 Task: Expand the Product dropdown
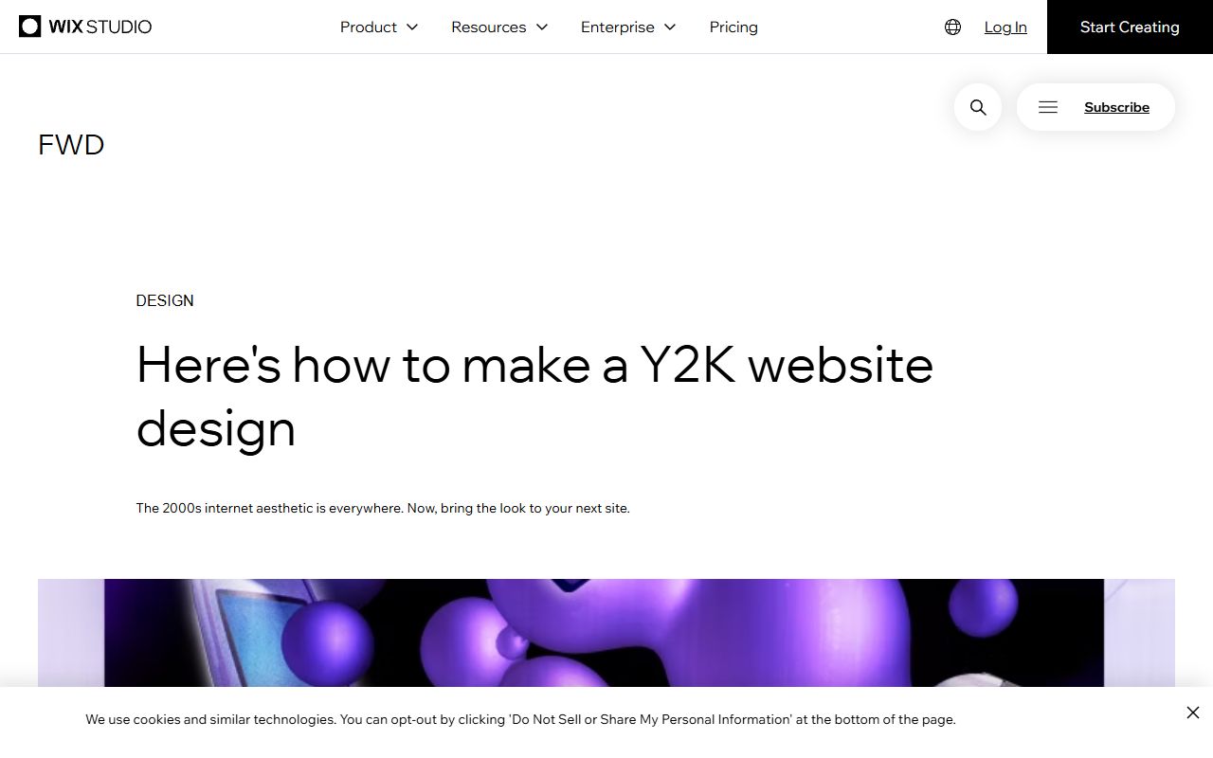tap(378, 27)
